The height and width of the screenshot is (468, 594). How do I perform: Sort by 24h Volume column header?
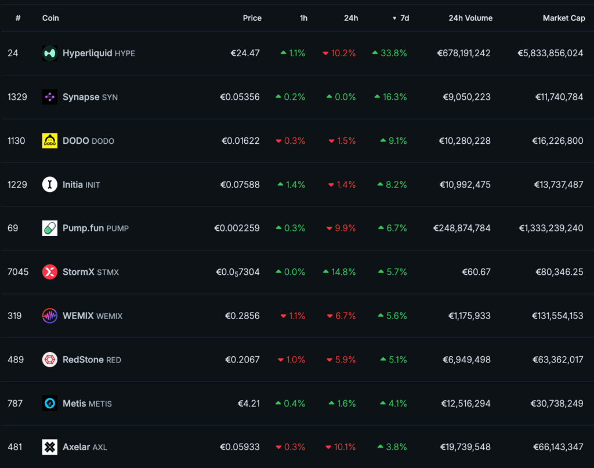[470, 18]
